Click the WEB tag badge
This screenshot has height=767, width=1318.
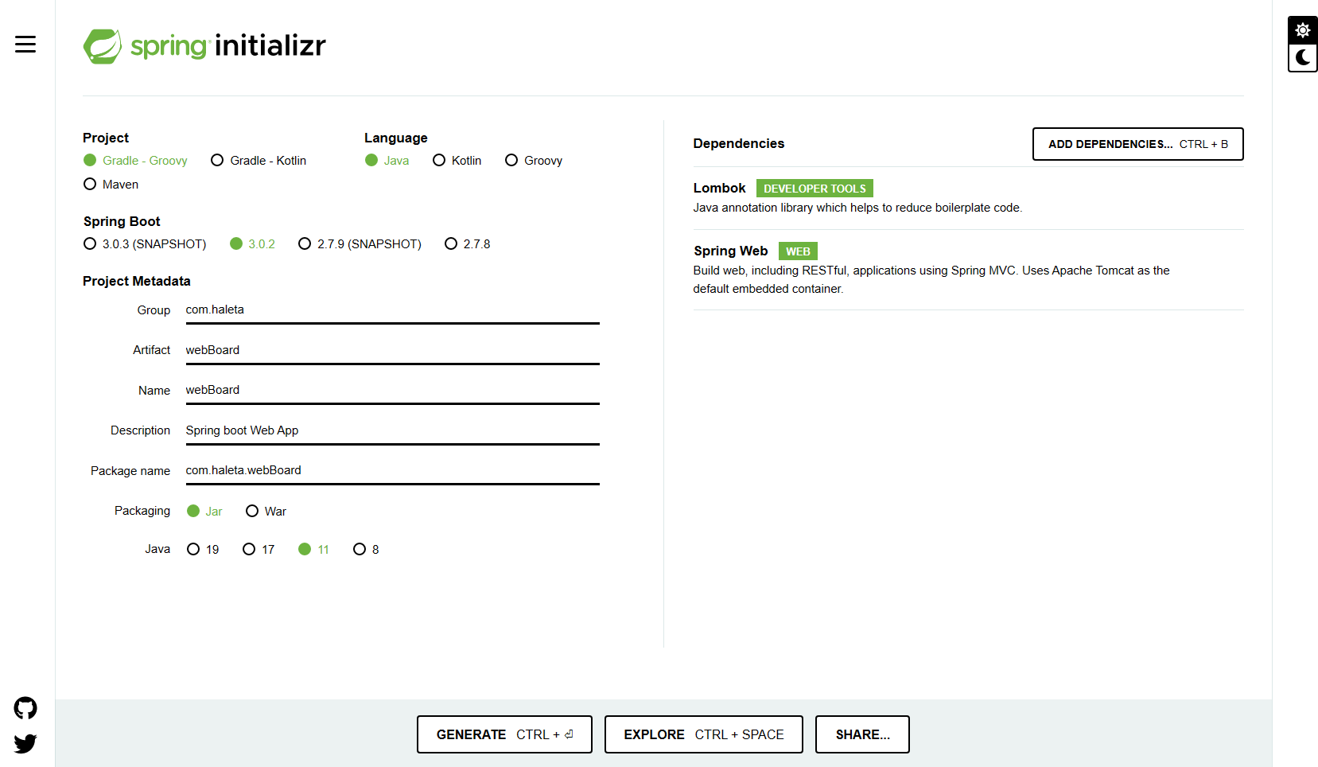[x=798, y=251]
